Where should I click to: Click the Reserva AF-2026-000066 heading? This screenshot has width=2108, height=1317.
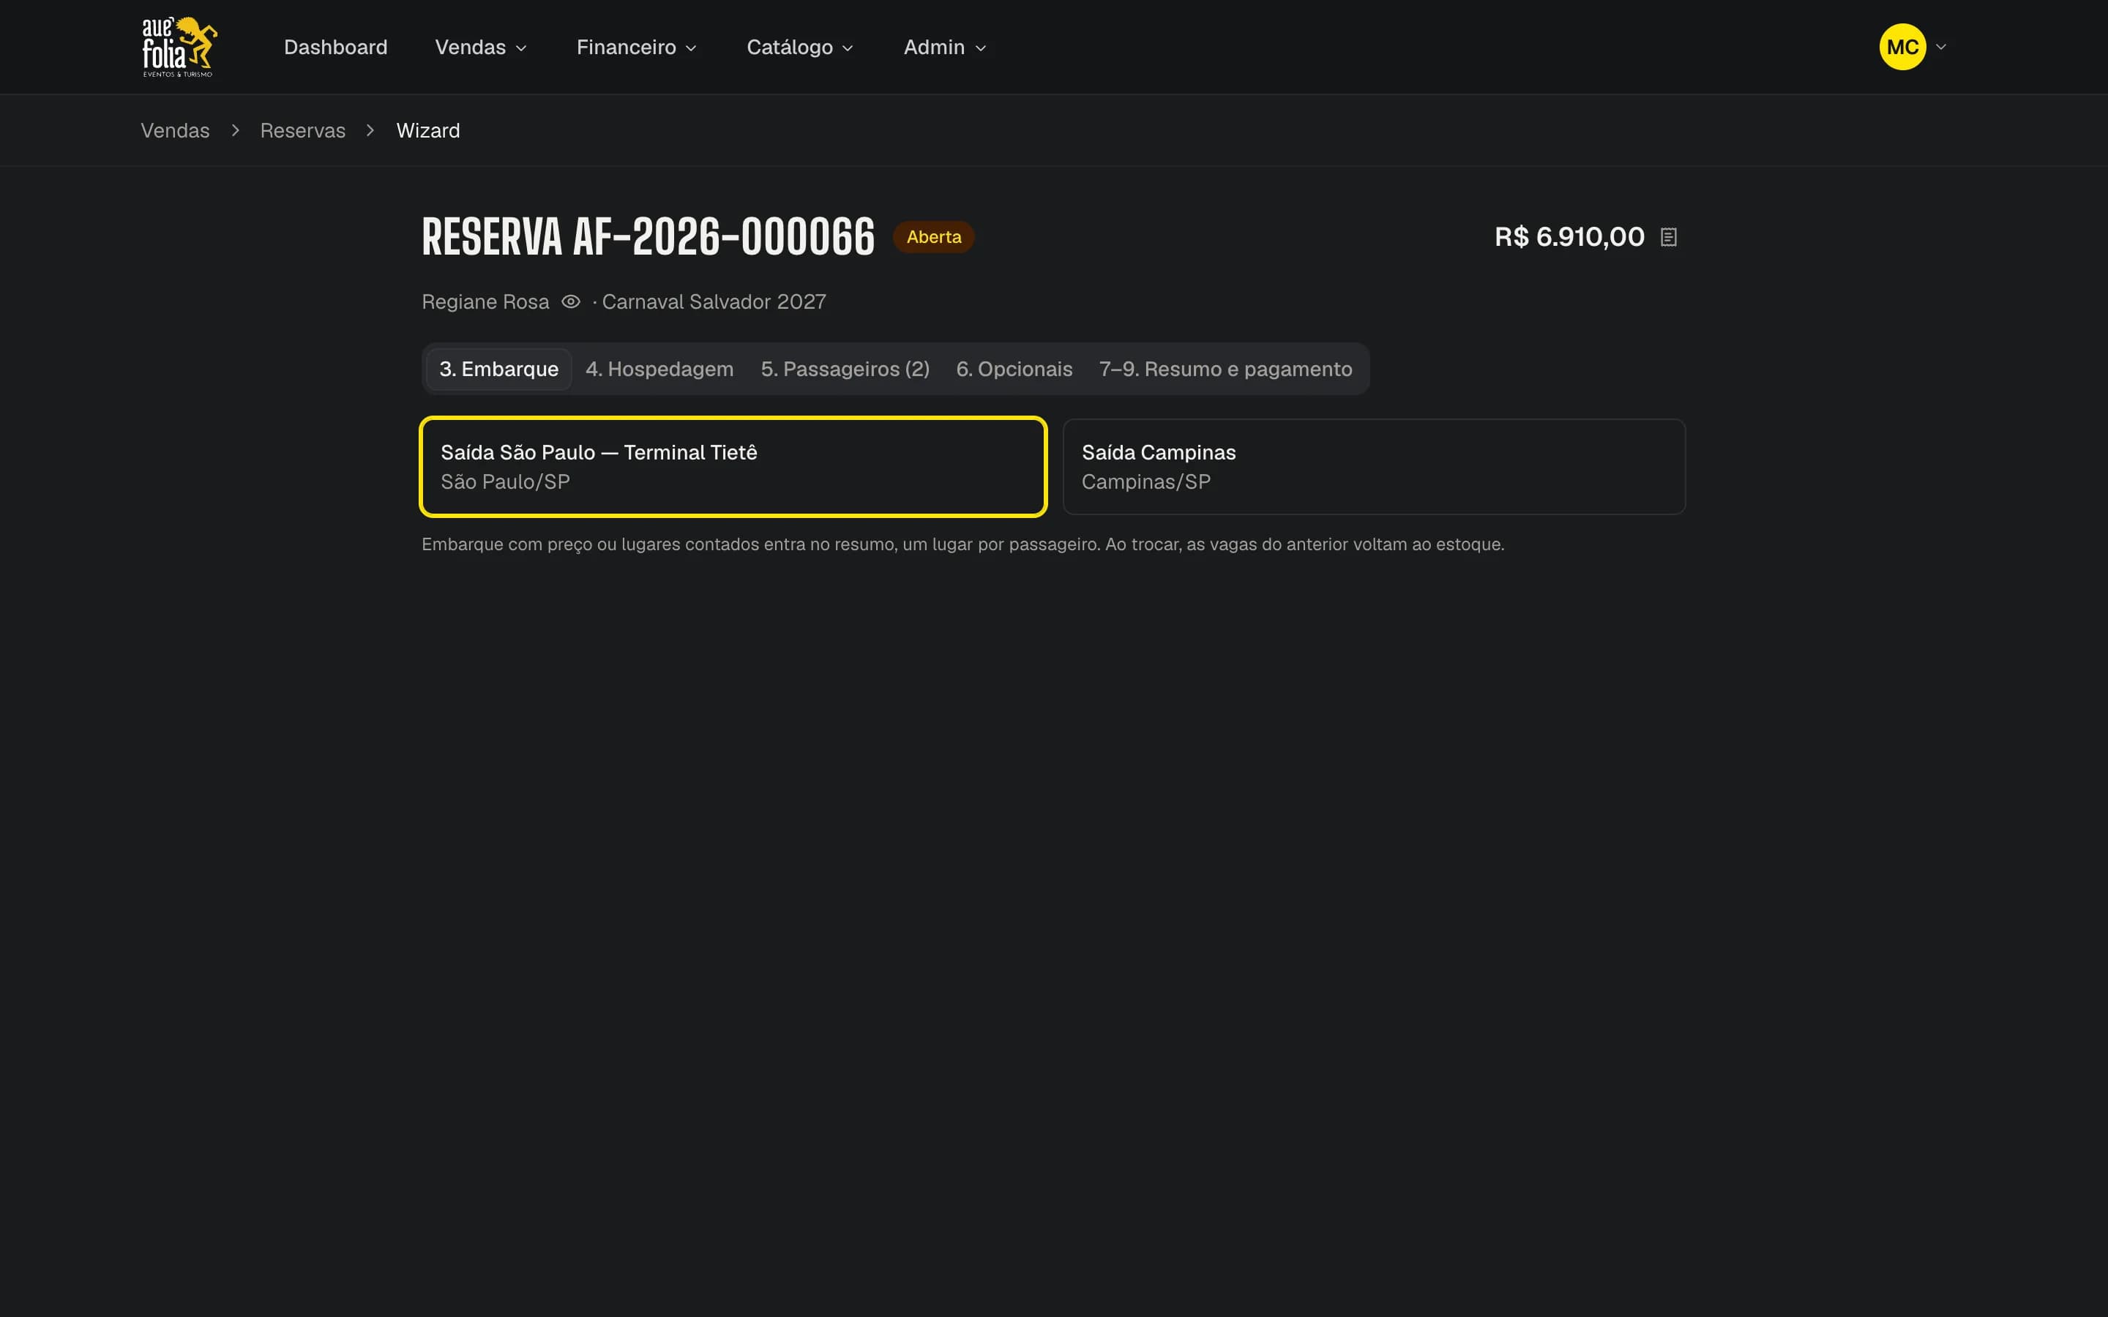coord(648,237)
